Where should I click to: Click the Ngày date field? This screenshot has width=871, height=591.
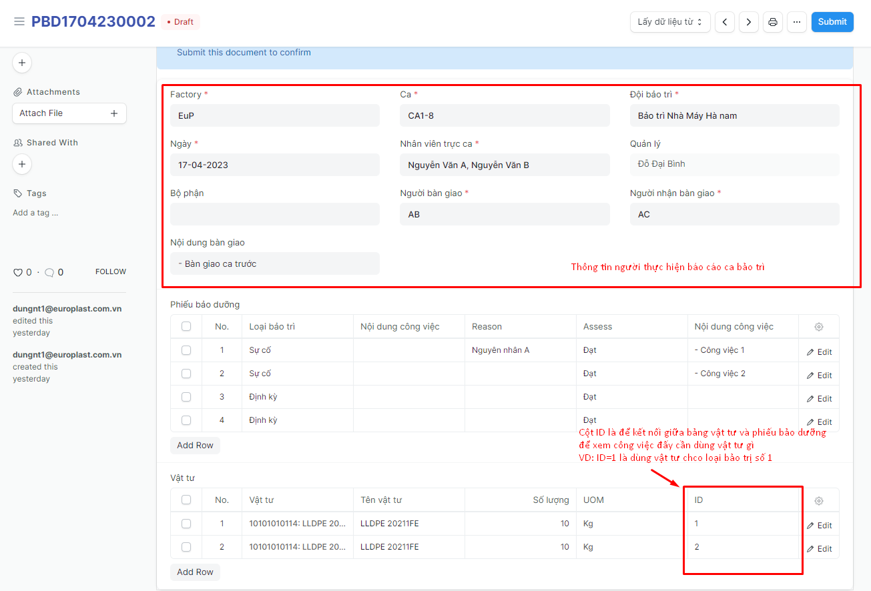(x=274, y=165)
